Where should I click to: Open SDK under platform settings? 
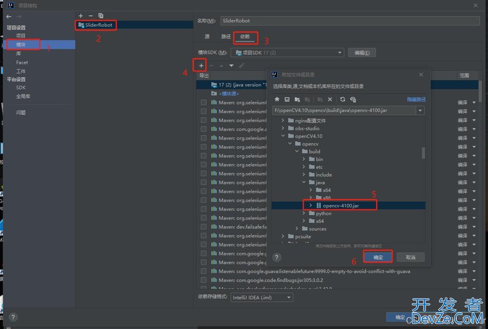21,87
